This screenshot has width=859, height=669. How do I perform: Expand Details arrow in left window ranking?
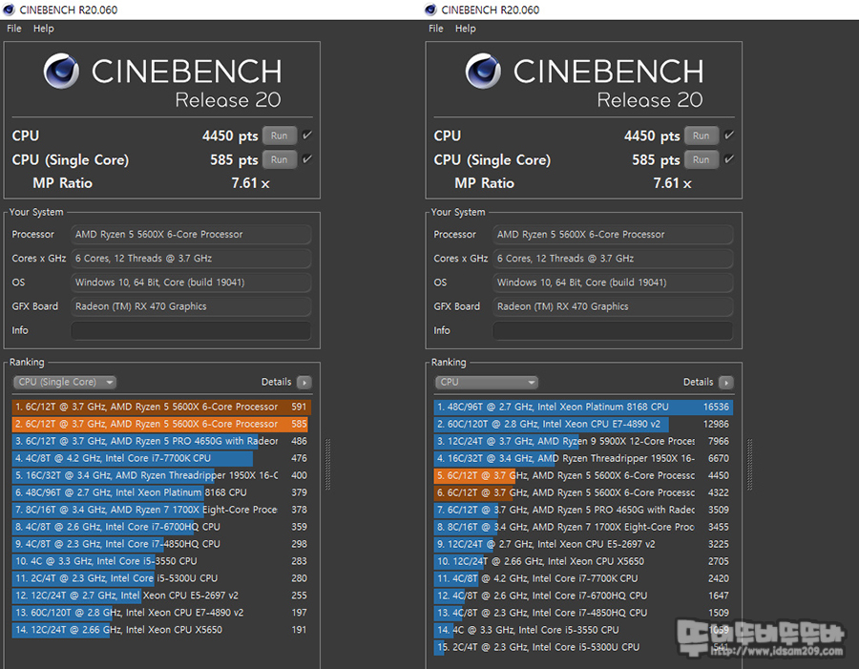(304, 383)
